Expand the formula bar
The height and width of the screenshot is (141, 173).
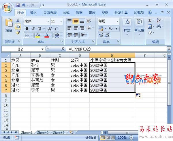pyautogui.click(x=169, y=49)
